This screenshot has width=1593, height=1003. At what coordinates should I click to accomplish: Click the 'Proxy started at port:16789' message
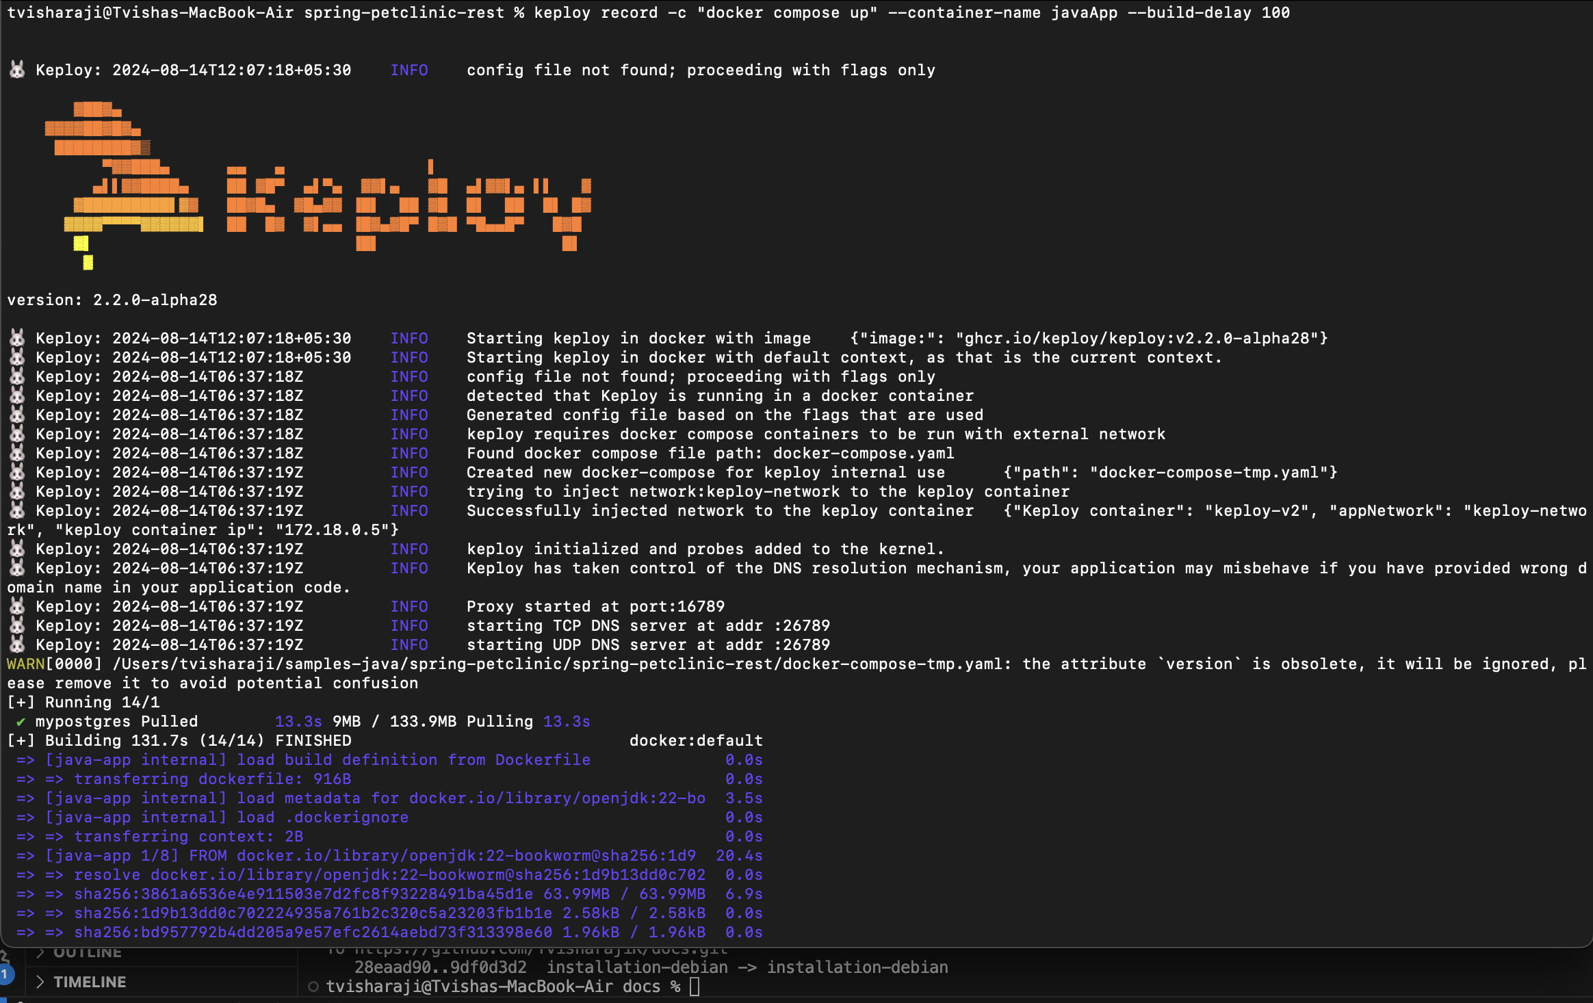pyautogui.click(x=595, y=606)
